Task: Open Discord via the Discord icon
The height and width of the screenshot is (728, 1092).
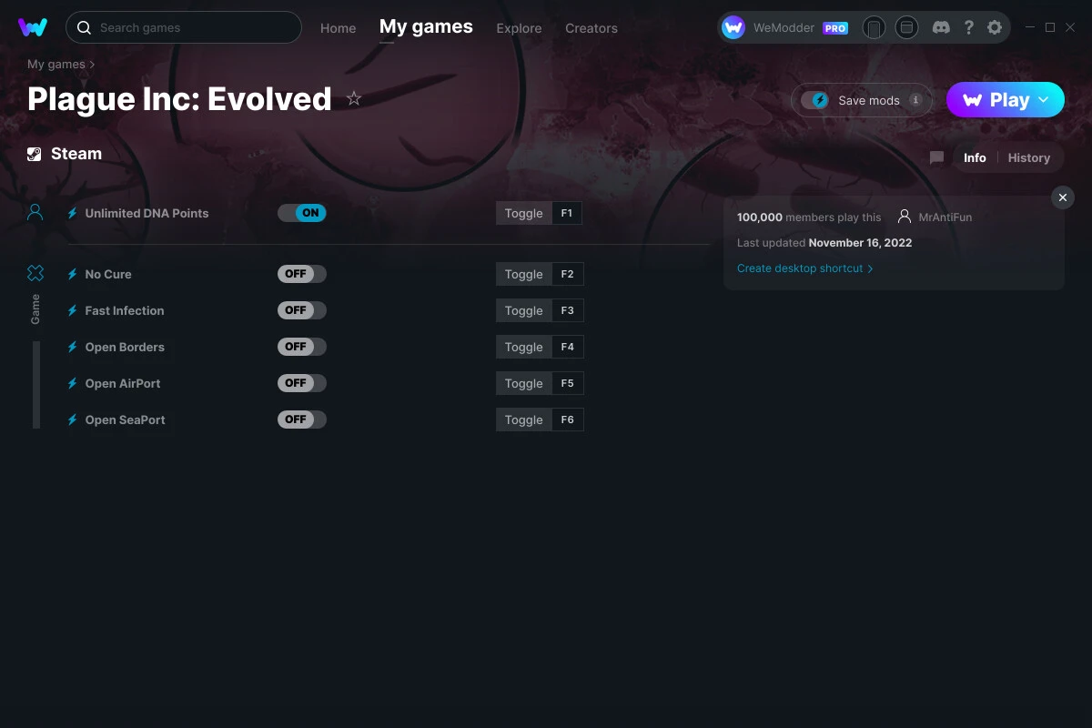Action: (x=941, y=27)
